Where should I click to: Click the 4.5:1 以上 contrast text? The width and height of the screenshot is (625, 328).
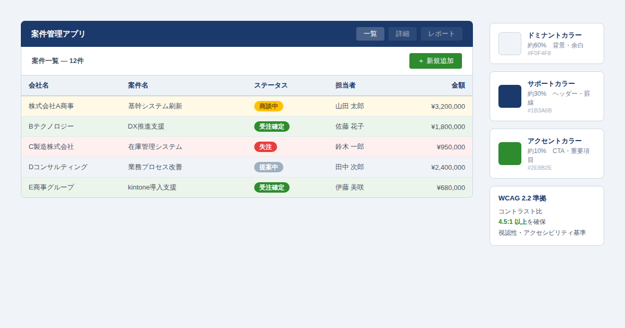[512, 222]
